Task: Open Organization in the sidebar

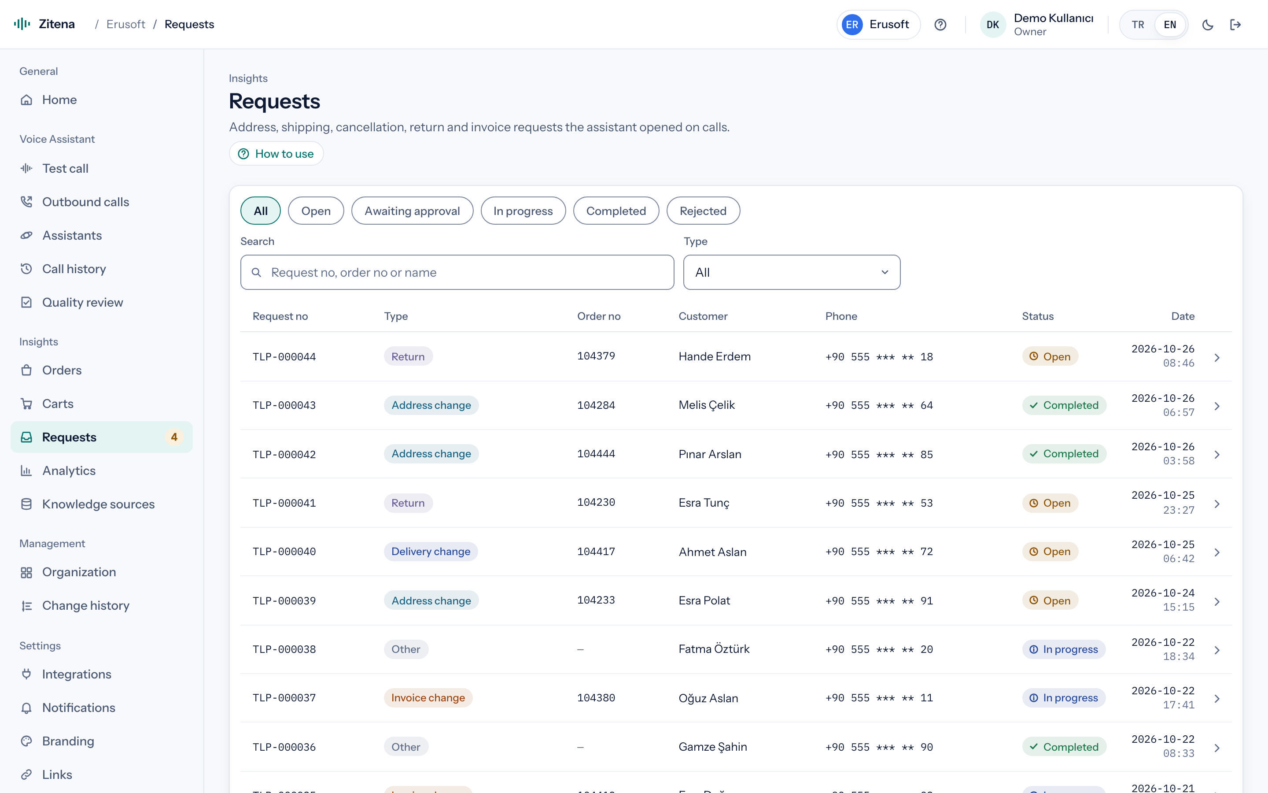Action: pyautogui.click(x=102, y=572)
